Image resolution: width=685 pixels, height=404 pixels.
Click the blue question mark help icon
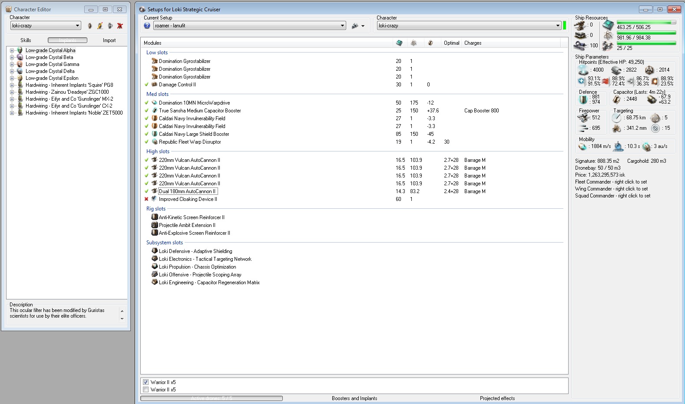tap(147, 26)
